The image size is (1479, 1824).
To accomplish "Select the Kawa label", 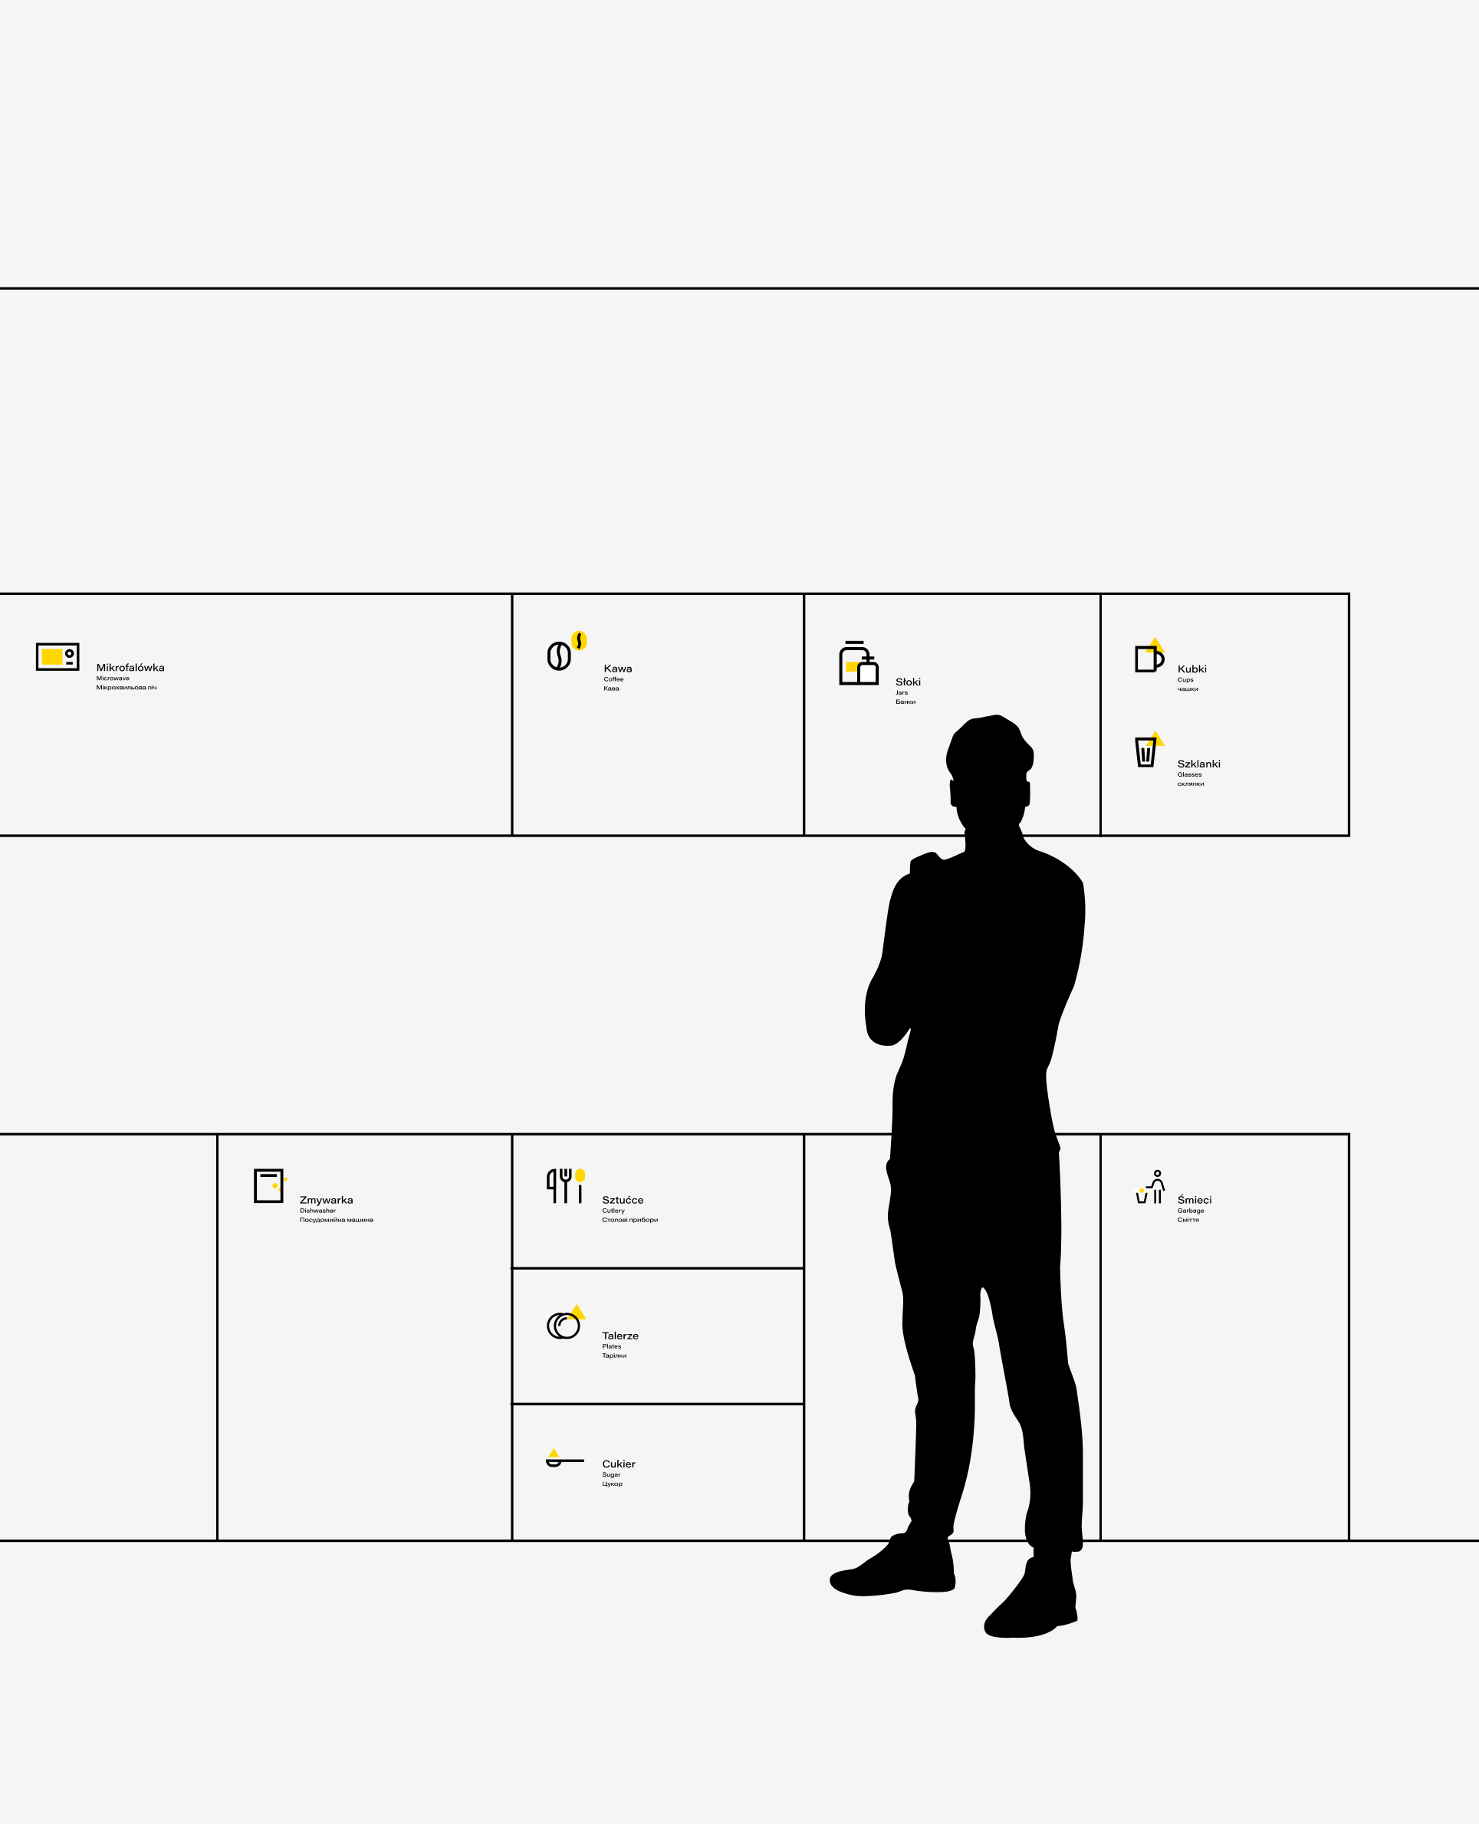I will 618,668.
